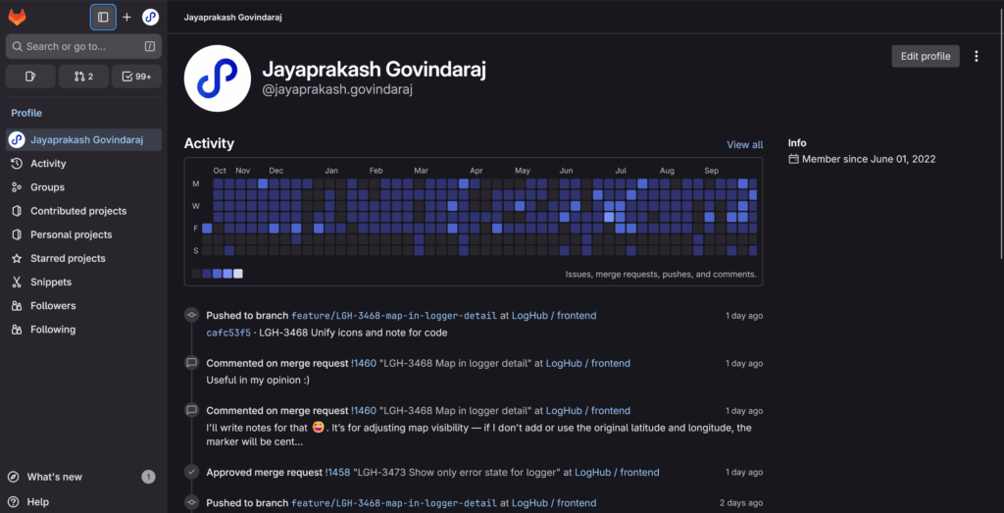
Task: Toggle the sidebar collapse button
Action: click(x=103, y=17)
